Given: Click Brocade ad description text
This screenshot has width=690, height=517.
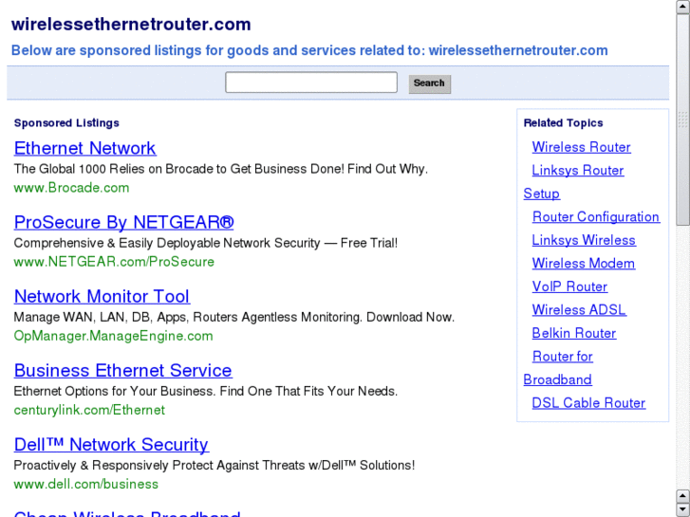Looking at the screenshot, I should click(220, 169).
